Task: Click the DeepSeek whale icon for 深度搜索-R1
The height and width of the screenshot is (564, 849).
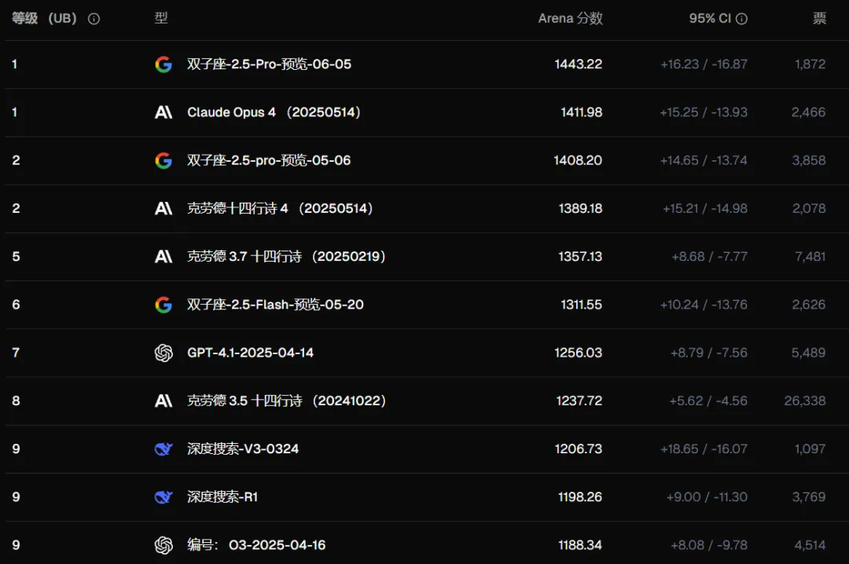Action: point(164,496)
